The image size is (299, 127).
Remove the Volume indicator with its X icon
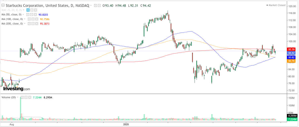pos(30,97)
